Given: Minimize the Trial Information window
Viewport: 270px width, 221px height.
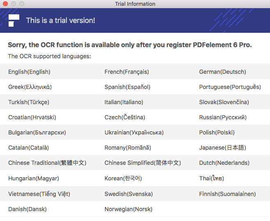Looking at the screenshot, I should [14, 4].
